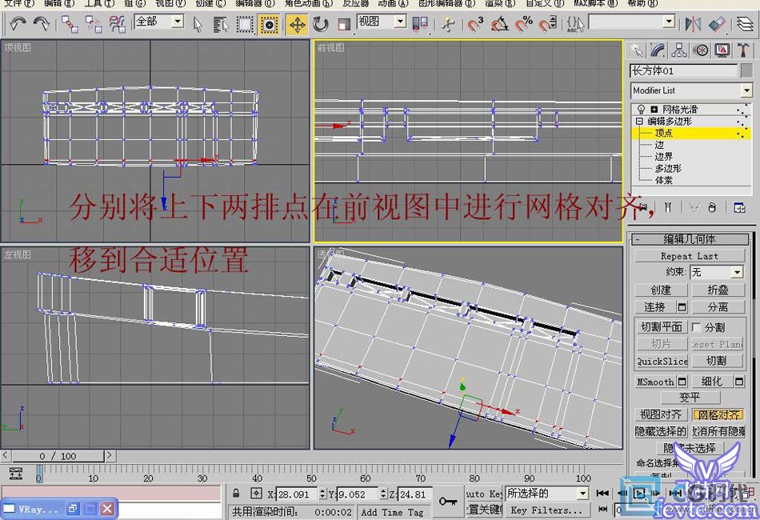Toggle the Selection Lock padlock

pos(235,494)
